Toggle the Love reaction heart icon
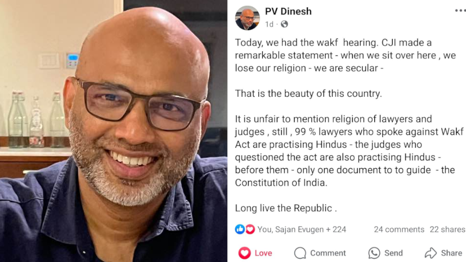The height and width of the screenshot is (262, 466). (x=245, y=253)
